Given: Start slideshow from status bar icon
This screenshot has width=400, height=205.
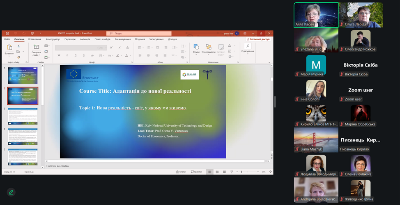Looking at the screenshot, I should [x=231, y=172].
